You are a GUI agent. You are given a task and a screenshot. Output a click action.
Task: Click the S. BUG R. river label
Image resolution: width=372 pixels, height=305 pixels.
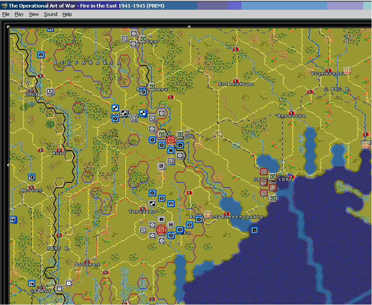point(337,89)
